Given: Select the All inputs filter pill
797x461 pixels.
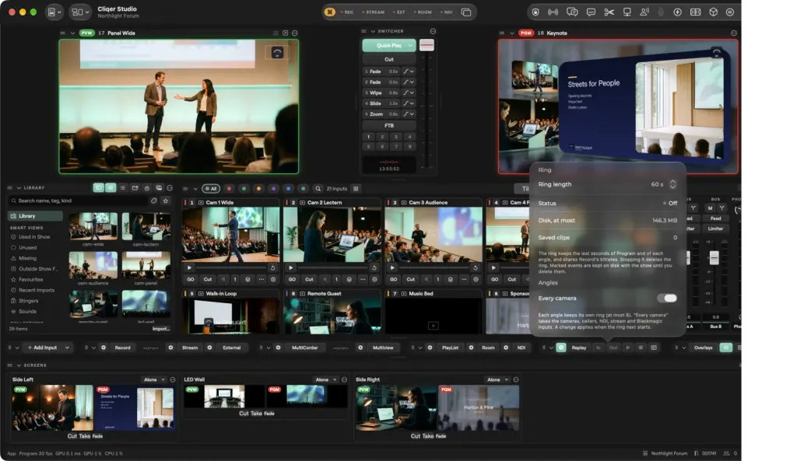Looking at the screenshot, I should point(211,189).
